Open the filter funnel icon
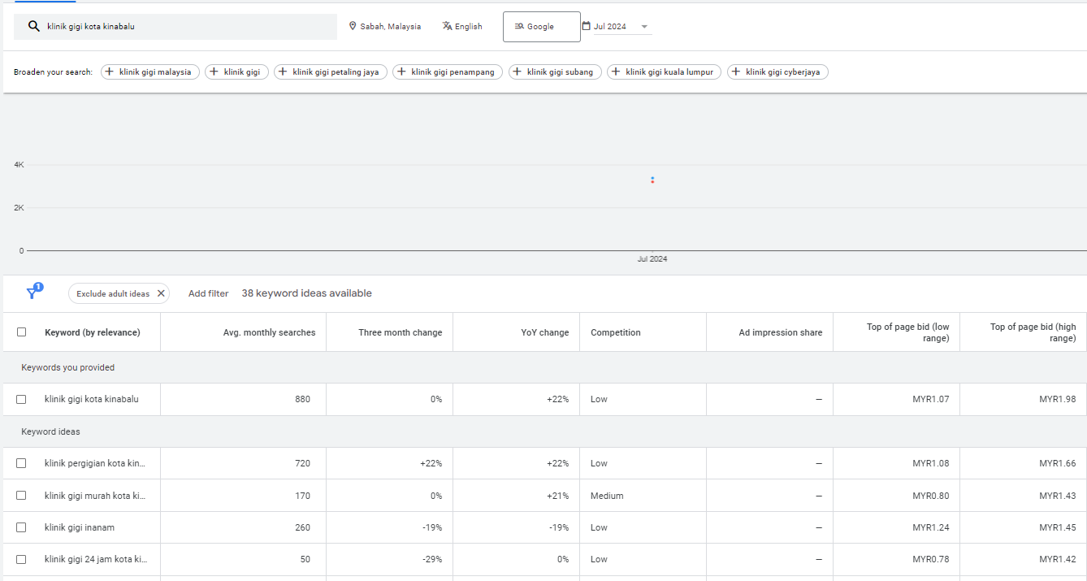1087x581 pixels. pyautogui.click(x=32, y=293)
